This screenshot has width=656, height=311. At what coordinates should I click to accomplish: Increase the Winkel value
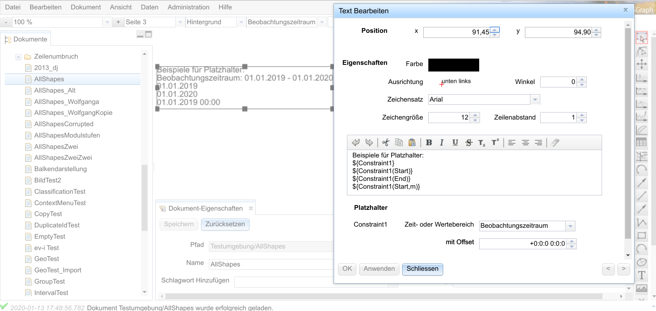pyautogui.click(x=582, y=80)
